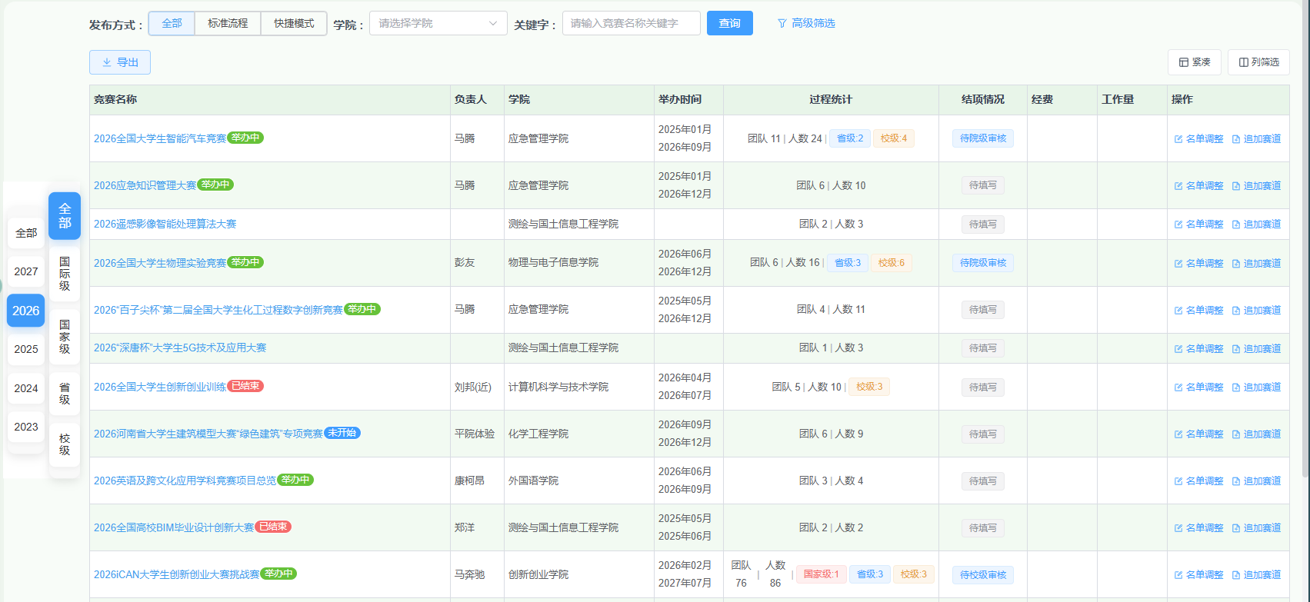The width and height of the screenshot is (1310, 602).
Task: Click the competition name keyword input field
Action: point(632,23)
